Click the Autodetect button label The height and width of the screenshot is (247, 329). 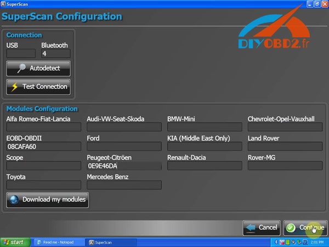pyautogui.click(x=45, y=68)
